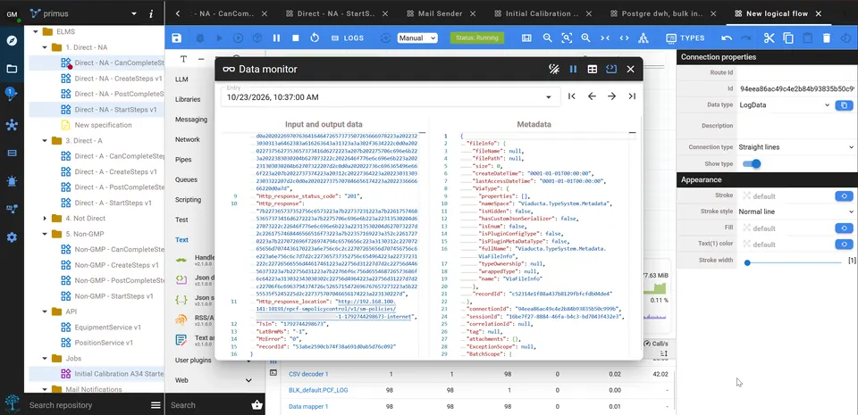
Task: Zoom in the canvas with the plus magnifier
Action: (585, 37)
